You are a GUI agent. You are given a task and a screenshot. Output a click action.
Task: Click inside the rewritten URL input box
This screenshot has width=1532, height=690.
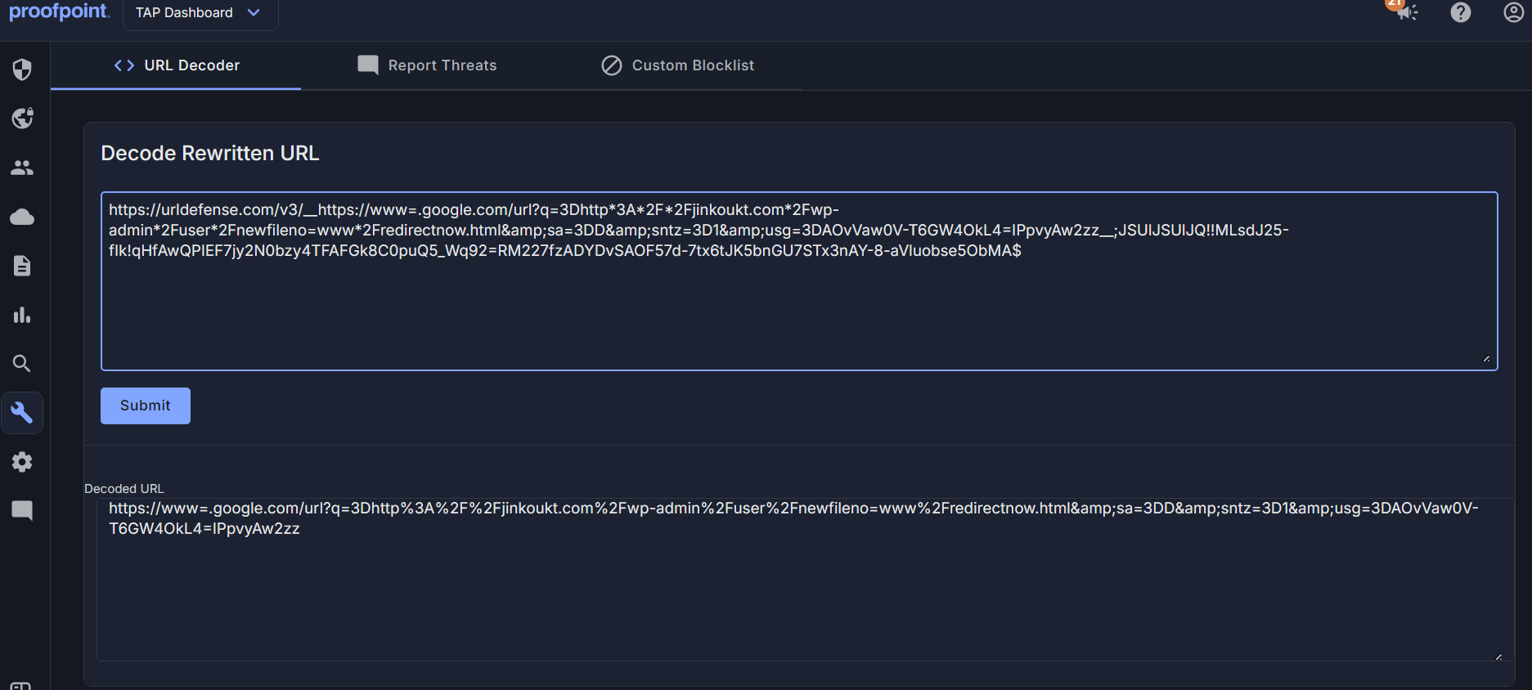[x=798, y=311]
